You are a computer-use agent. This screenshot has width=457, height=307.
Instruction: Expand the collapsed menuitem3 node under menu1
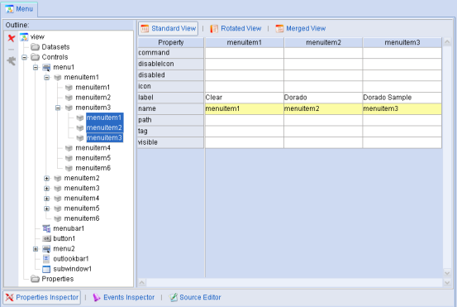point(46,188)
